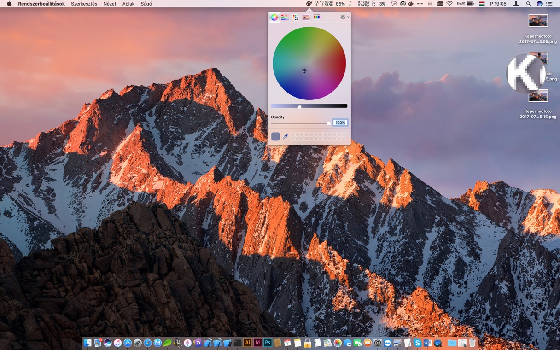Click the Opacity percentage input field
This screenshot has height=350, width=560.
[340, 122]
